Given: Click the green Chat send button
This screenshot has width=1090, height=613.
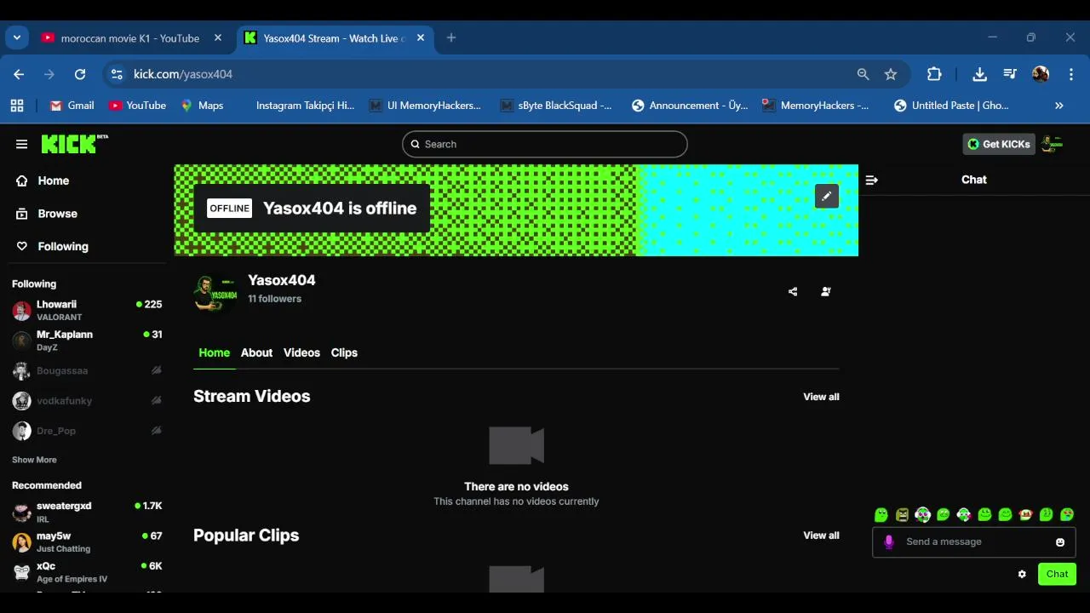Looking at the screenshot, I should tap(1057, 574).
